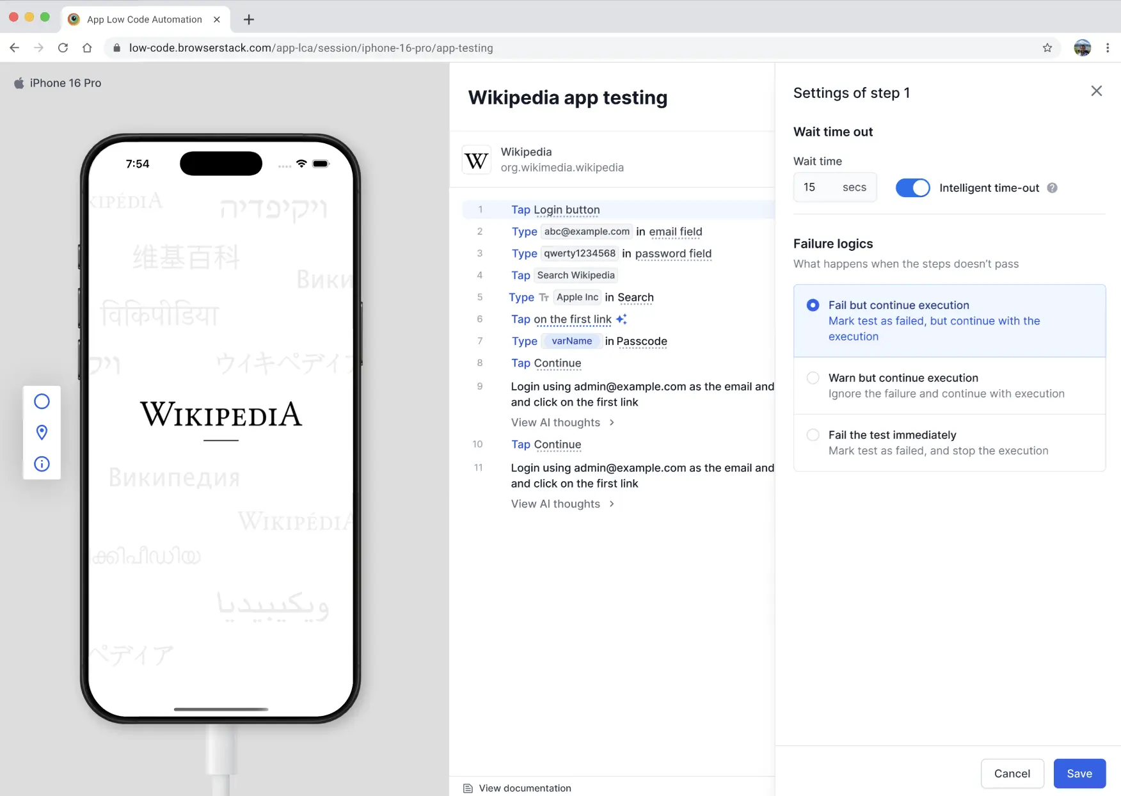Open the Chrome three-dot menu
1121x796 pixels.
pos(1108,47)
